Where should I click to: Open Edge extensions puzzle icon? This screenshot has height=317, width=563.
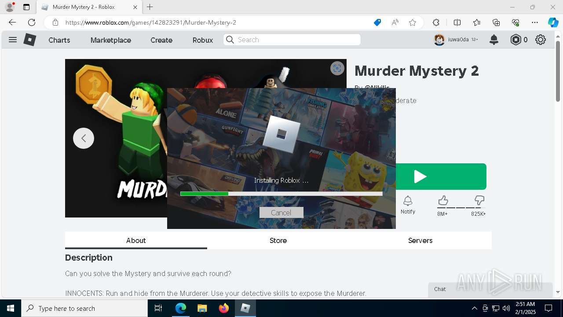[x=436, y=22]
